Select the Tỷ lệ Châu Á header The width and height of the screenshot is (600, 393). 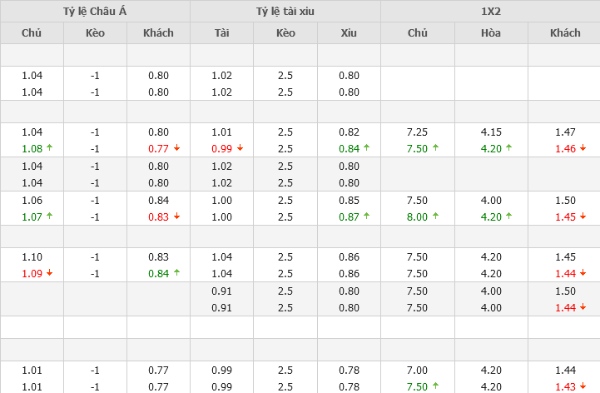pos(95,11)
